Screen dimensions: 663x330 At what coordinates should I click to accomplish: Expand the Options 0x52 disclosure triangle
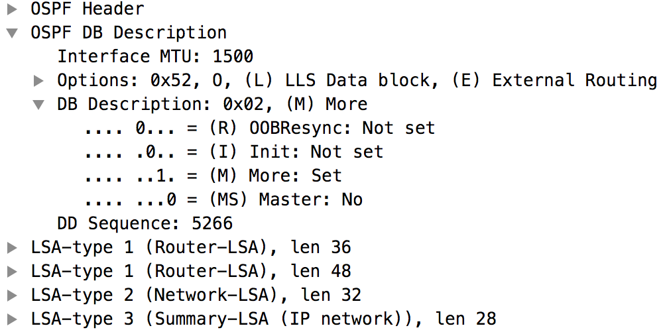(x=38, y=81)
